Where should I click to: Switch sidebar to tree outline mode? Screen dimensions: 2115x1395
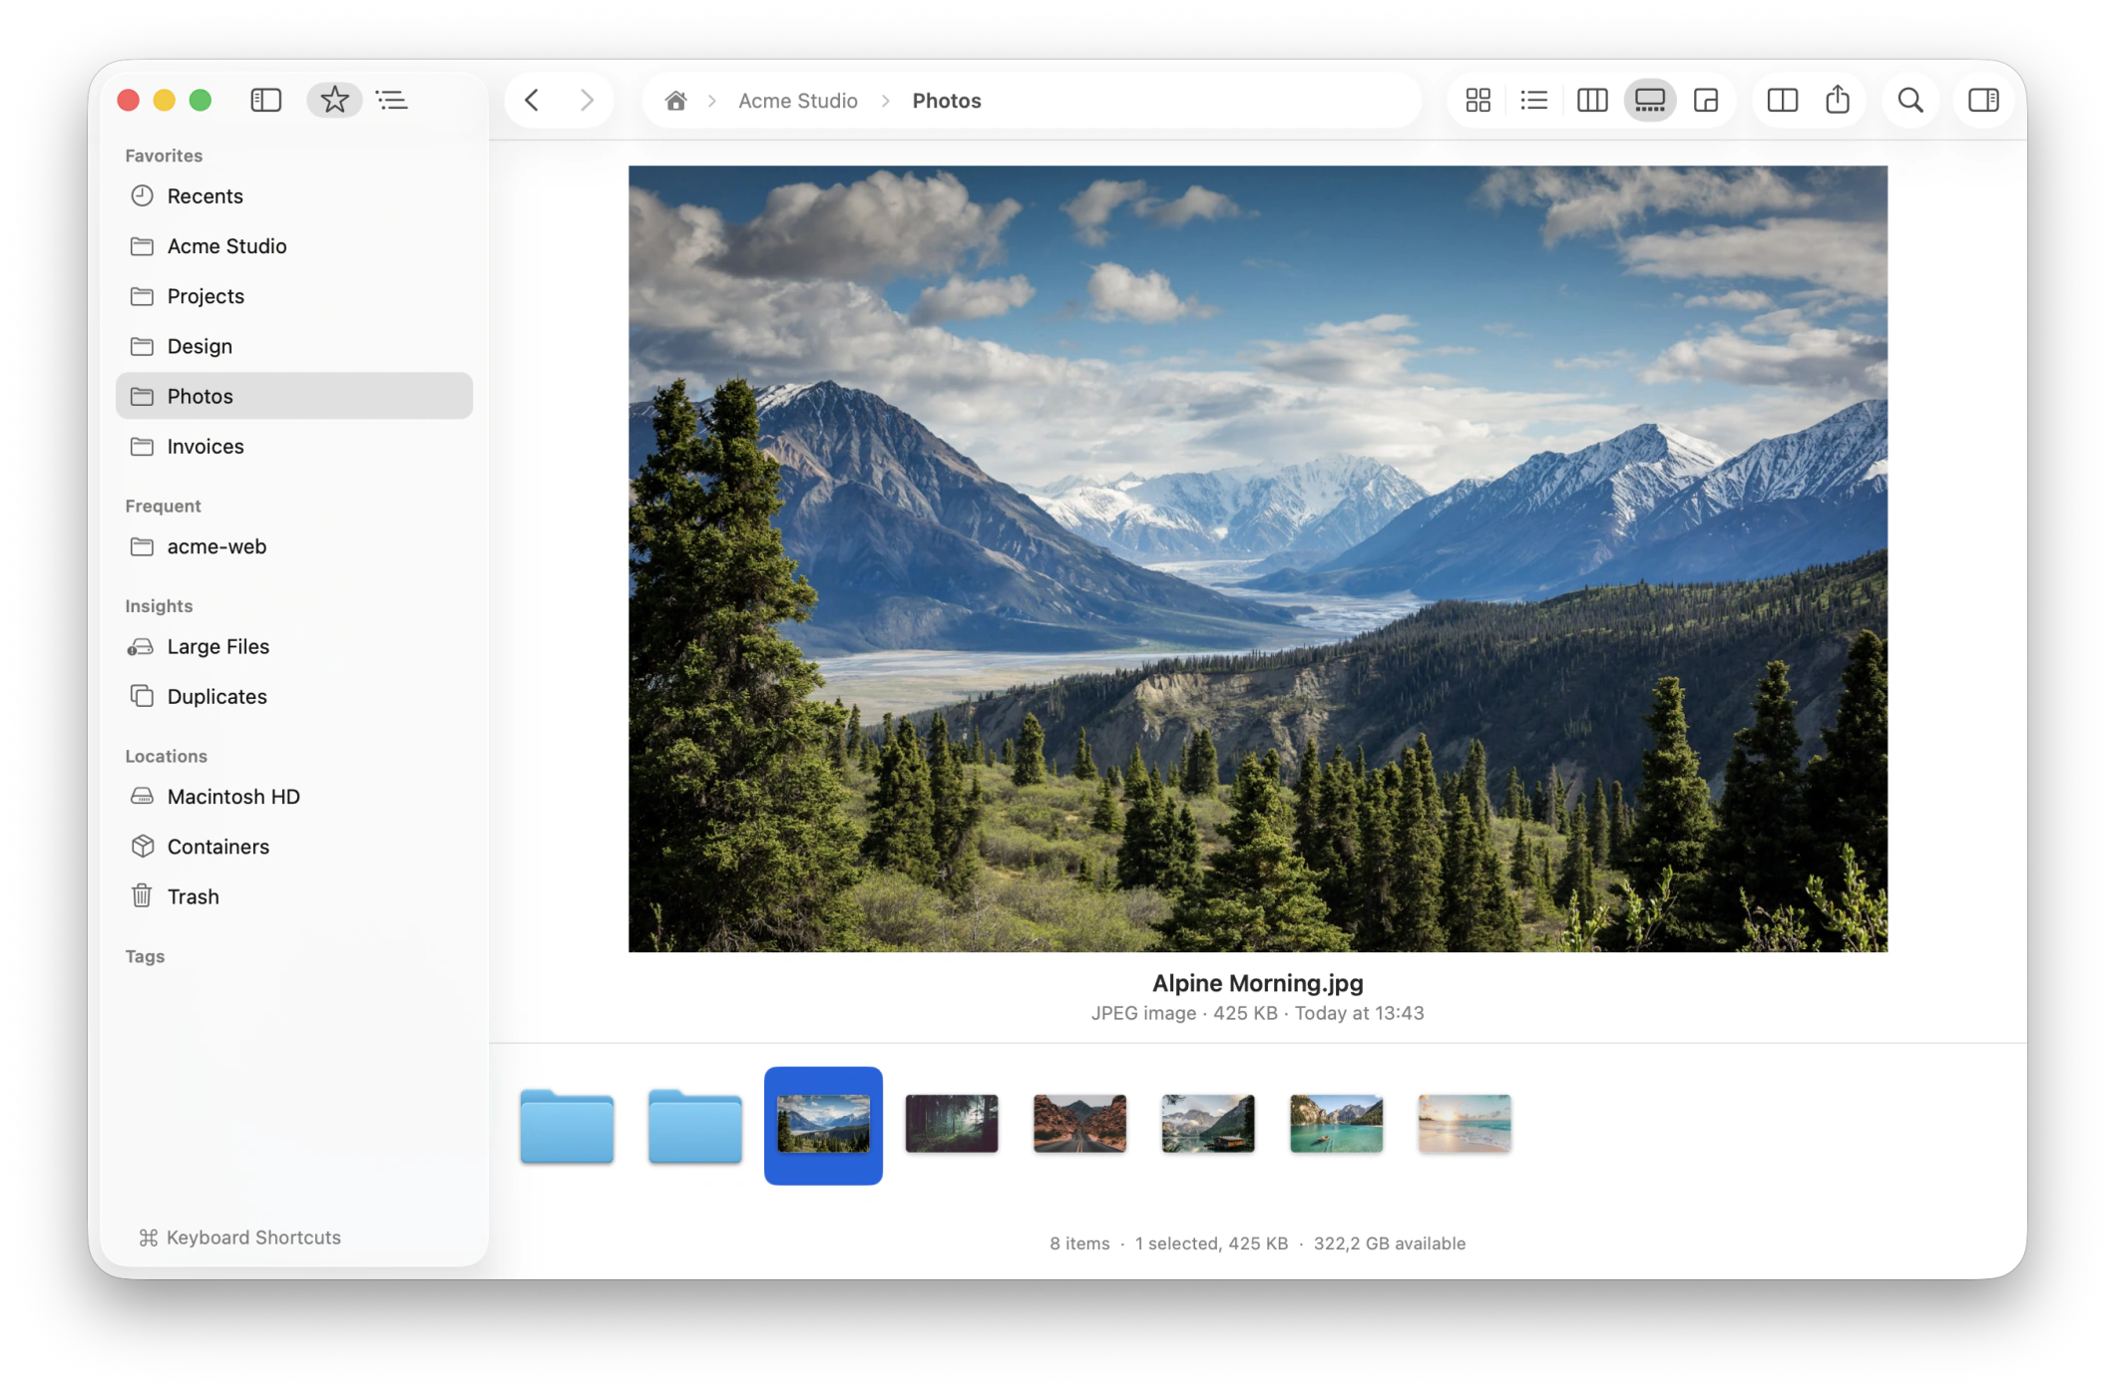pyautogui.click(x=392, y=100)
